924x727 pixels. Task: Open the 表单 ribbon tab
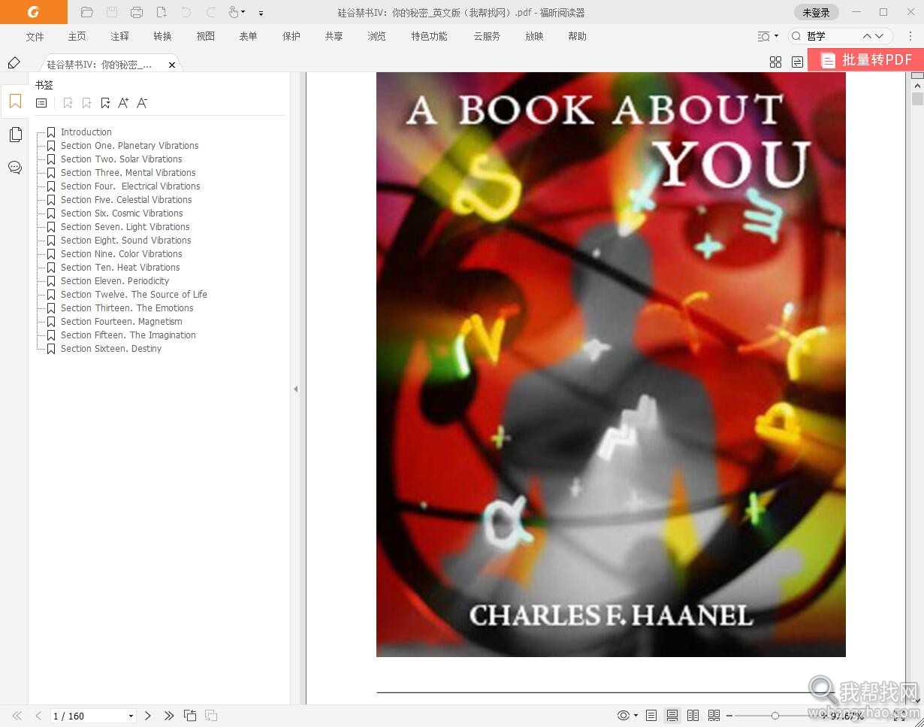[x=248, y=36]
